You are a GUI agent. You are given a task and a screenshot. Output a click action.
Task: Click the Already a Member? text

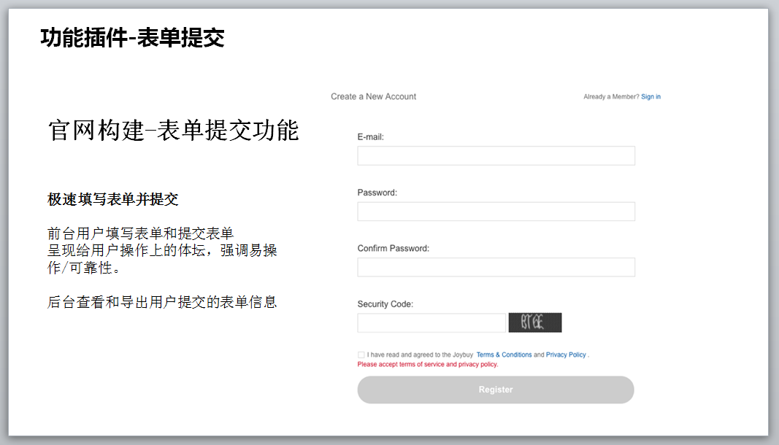coord(611,97)
